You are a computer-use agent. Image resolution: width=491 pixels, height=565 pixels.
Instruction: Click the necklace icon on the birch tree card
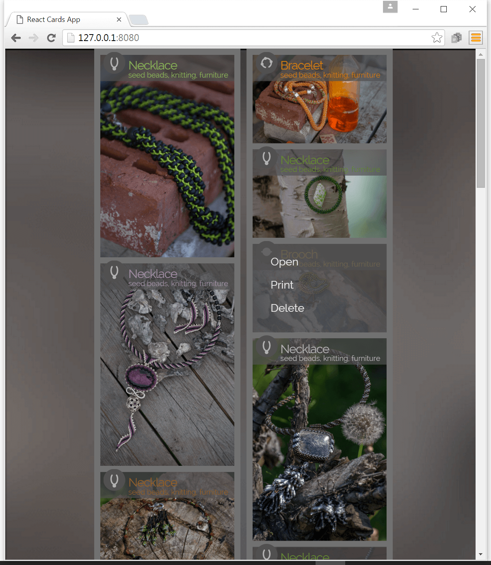(x=266, y=158)
